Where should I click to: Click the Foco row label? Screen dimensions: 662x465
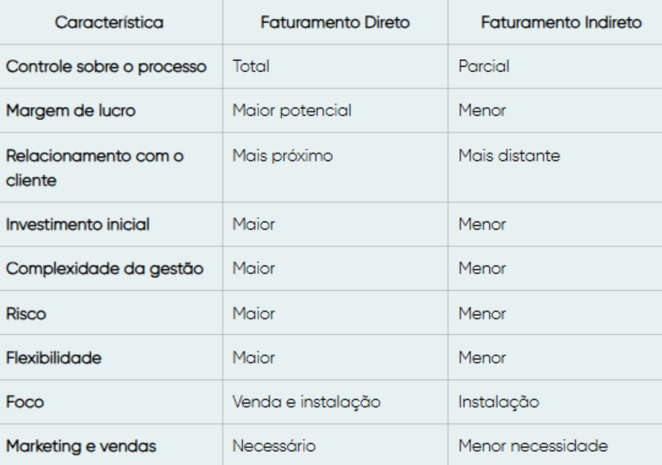pos(25,402)
